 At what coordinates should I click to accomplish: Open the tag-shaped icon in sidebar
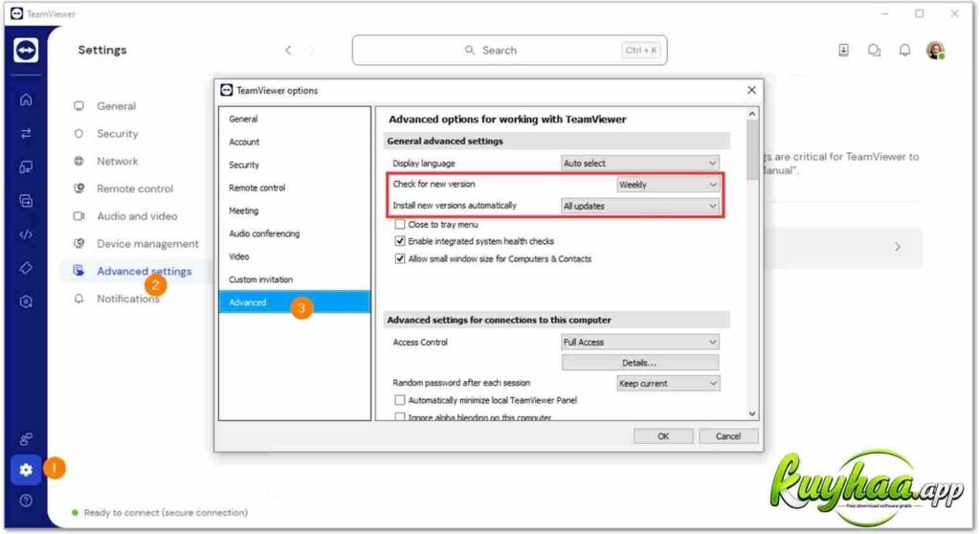tap(26, 268)
